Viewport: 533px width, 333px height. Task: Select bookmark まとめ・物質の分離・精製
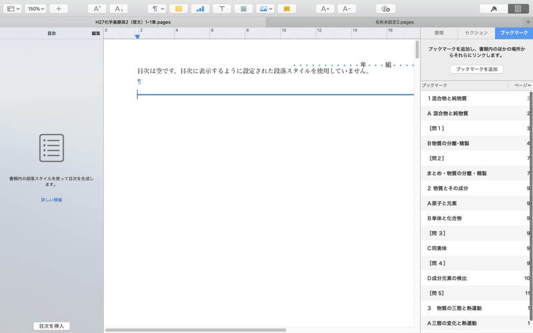coord(476,173)
